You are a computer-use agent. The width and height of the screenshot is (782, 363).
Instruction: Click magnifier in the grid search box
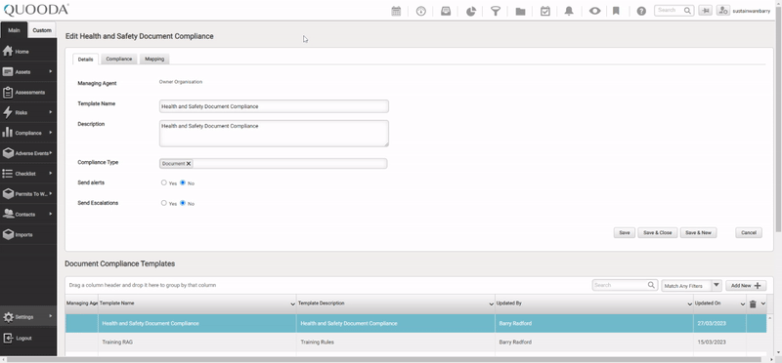[x=651, y=285]
